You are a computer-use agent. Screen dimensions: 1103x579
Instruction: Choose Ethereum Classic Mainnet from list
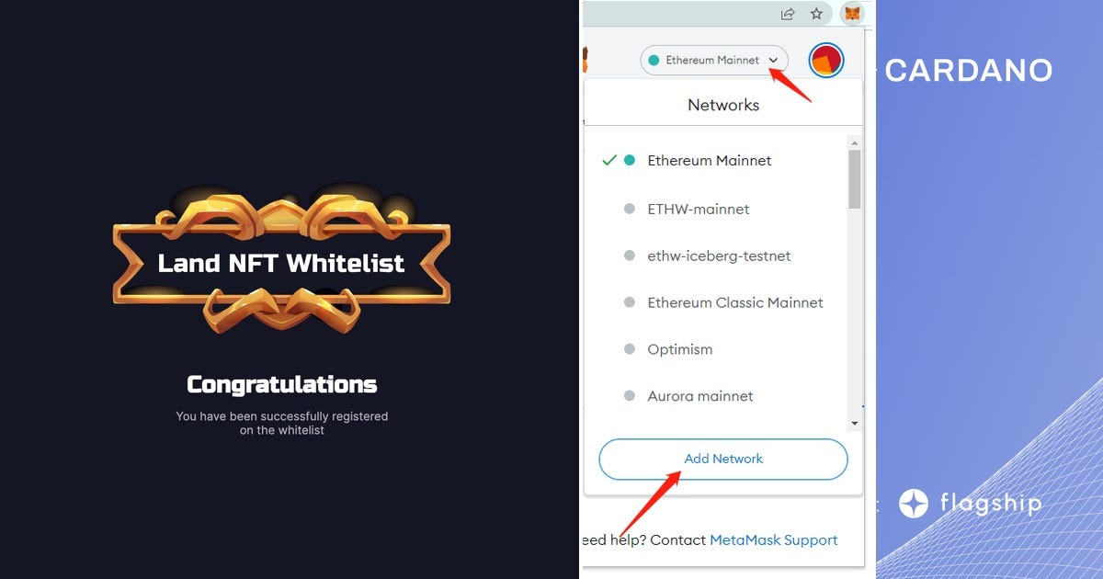click(715, 302)
